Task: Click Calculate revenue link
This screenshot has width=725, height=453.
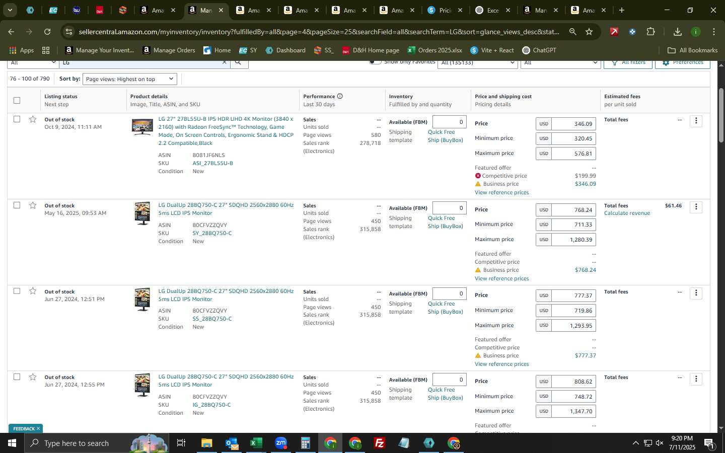Action: point(627,213)
